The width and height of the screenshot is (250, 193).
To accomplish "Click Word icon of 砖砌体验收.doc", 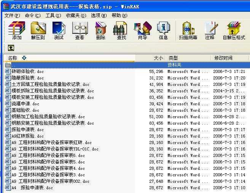I will [x=8, y=71].
